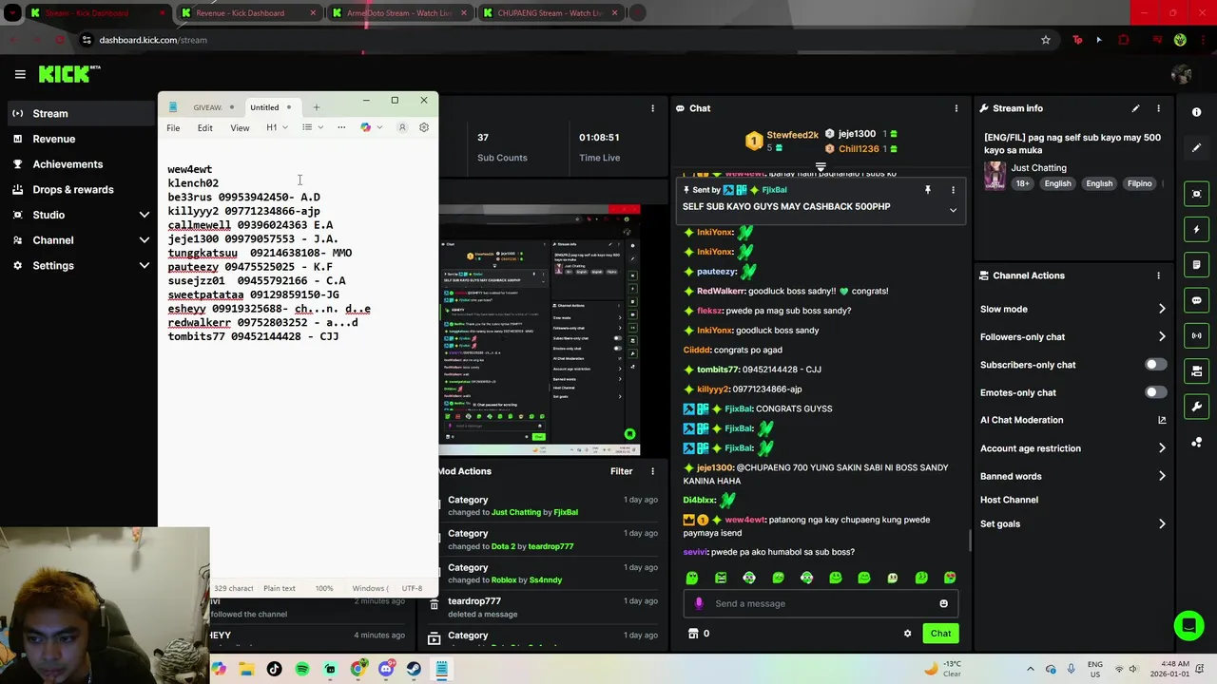Open the chat shop icon

[693, 634]
